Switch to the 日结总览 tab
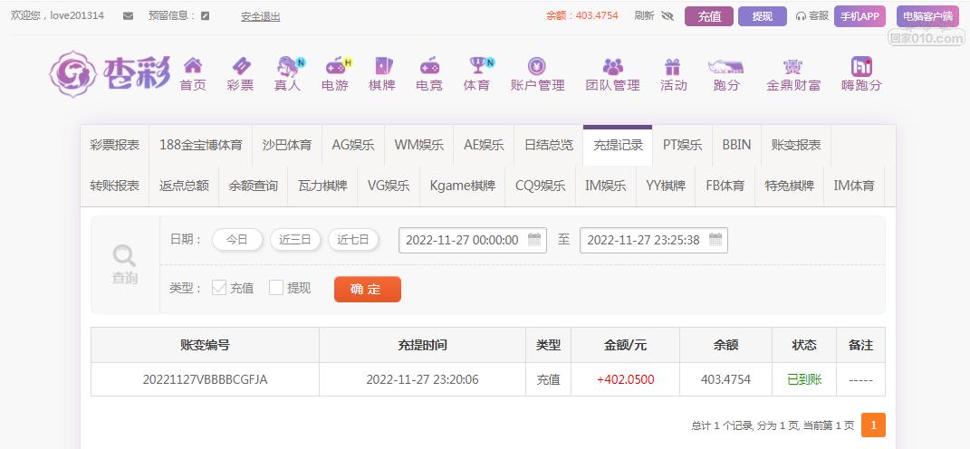The height and width of the screenshot is (449, 970). coord(548,145)
